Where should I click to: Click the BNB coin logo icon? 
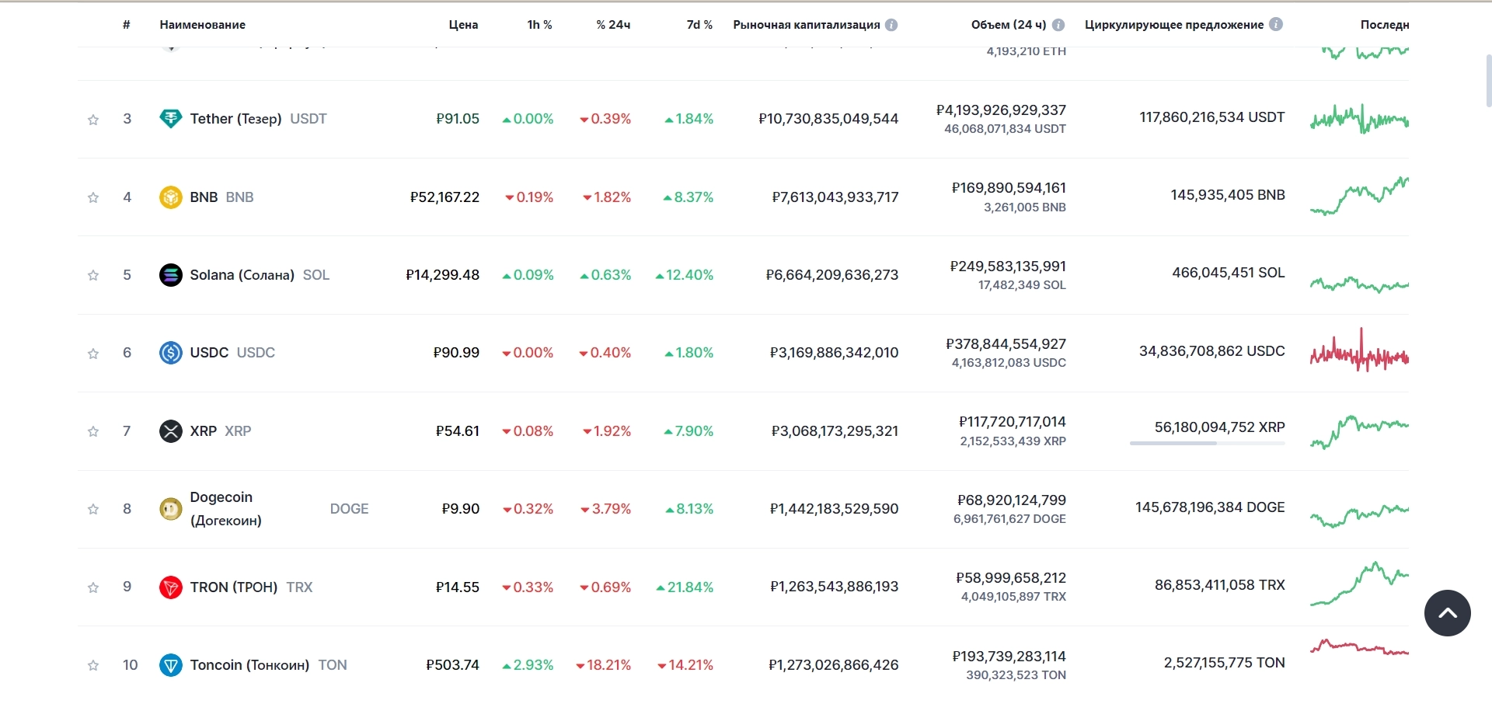pyautogui.click(x=170, y=197)
